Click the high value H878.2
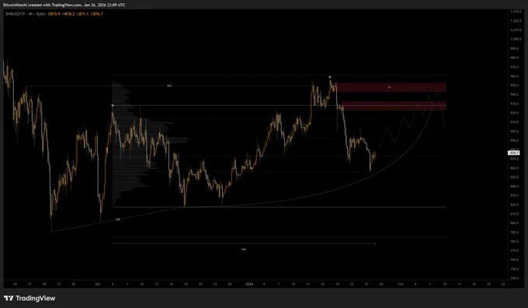 pyautogui.click(x=68, y=14)
